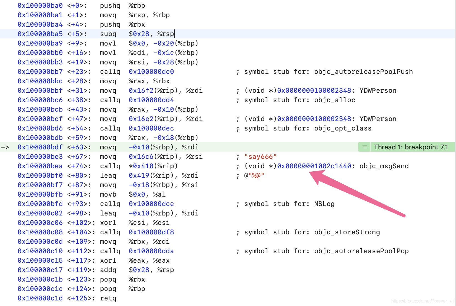Select the address 0x100000ba1
The width and height of the screenshot is (456, 306).
pos(40,15)
